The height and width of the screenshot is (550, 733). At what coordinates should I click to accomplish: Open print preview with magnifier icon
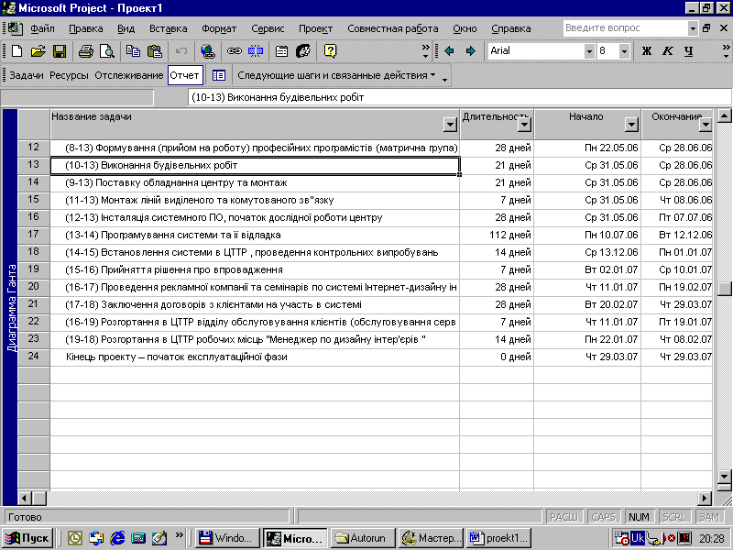107,51
